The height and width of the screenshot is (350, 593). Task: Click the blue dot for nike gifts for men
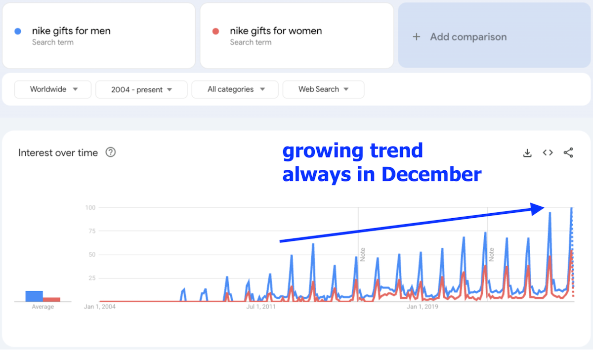pyautogui.click(x=18, y=31)
